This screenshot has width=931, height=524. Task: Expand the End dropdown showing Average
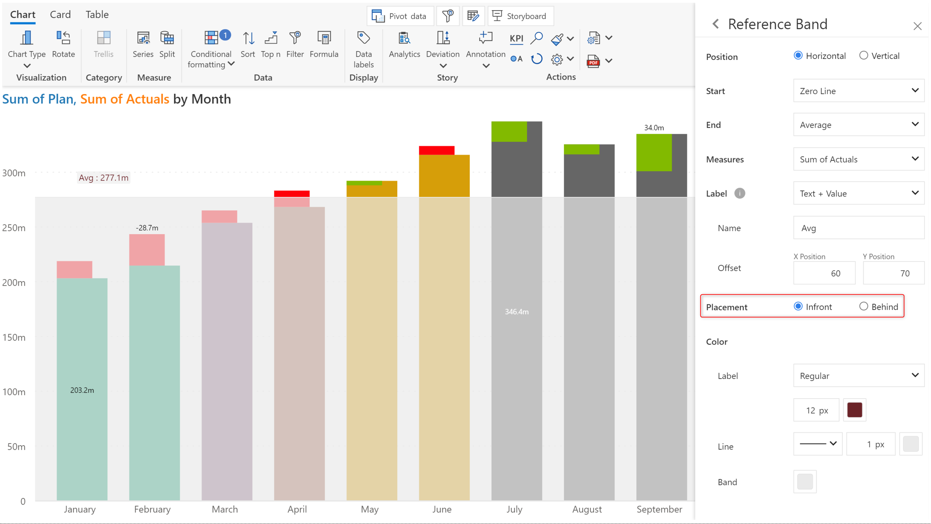tap(859, 125)
